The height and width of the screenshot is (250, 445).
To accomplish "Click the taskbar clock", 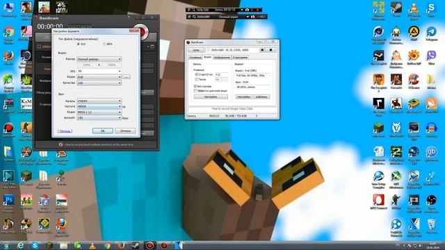I will tap(432, 245).
